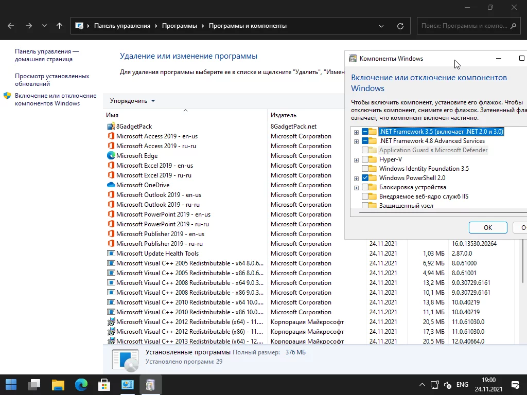
Task: Uncheck Windows PowerShell 2.0 checkbox
Action: click(365, 178)
